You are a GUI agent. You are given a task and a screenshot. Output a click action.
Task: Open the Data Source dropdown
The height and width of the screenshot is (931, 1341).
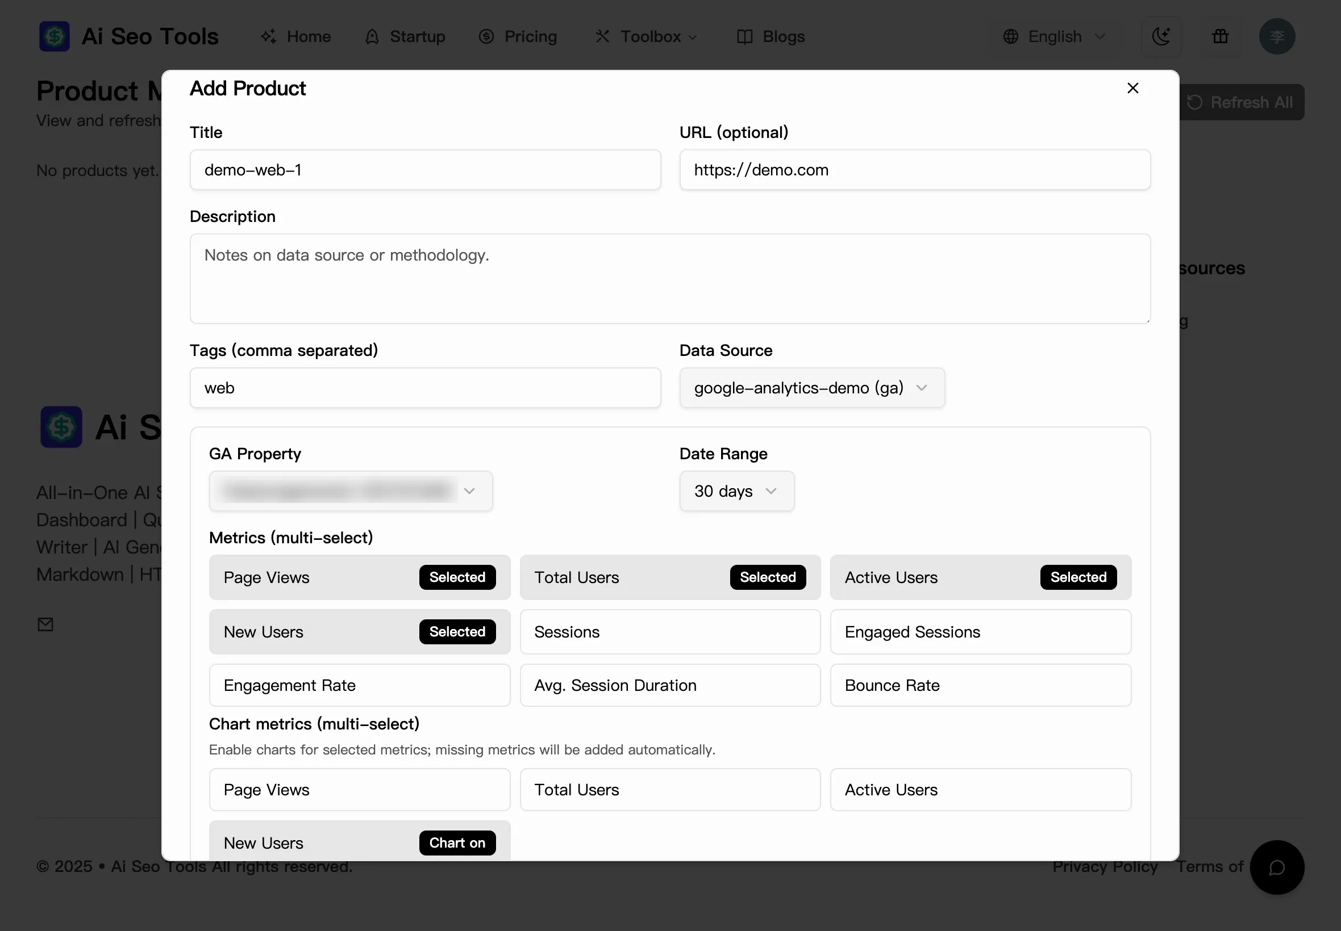tap(811, 387)
